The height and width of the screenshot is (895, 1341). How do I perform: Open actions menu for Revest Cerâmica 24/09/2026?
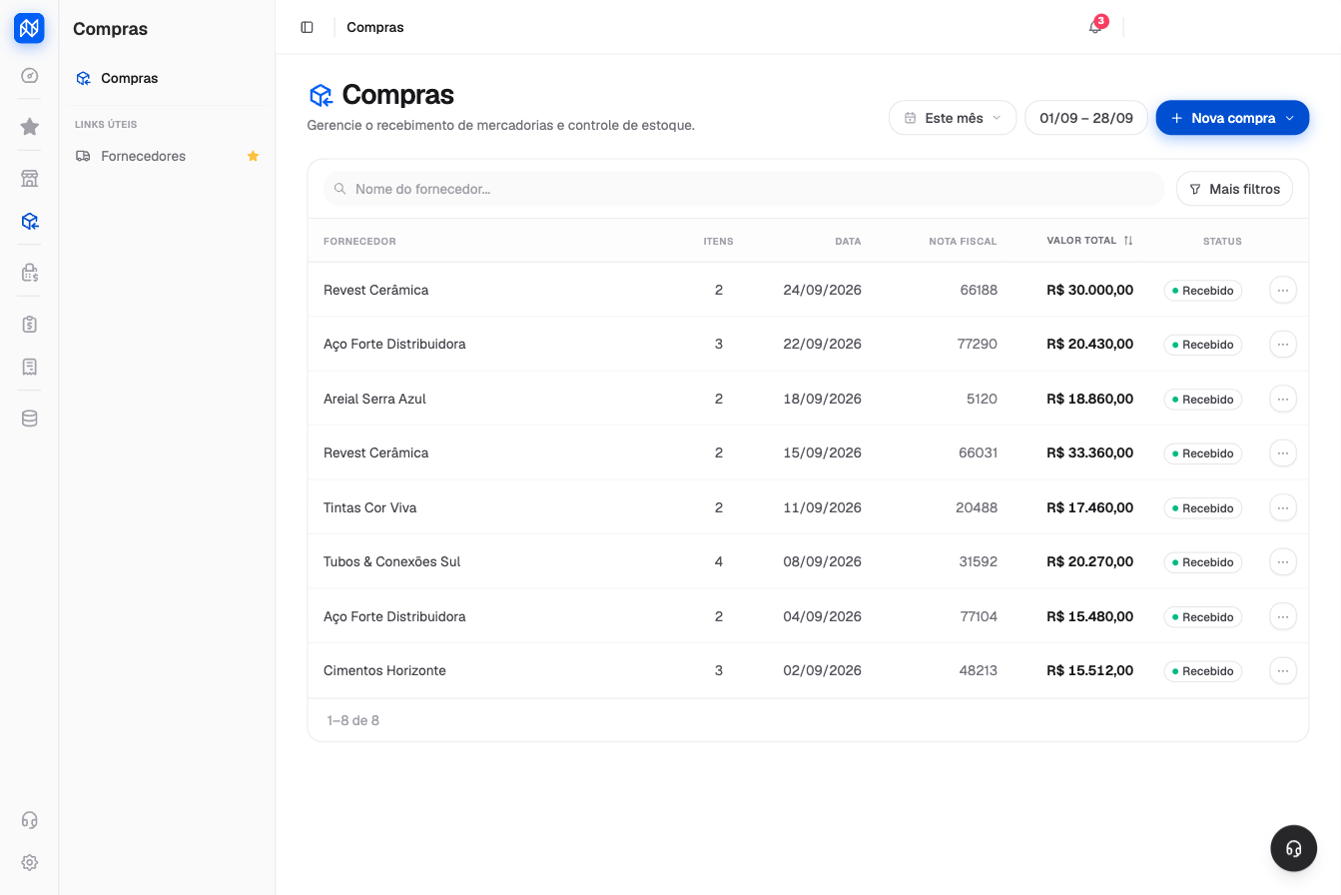click(x=1283, y=290)
